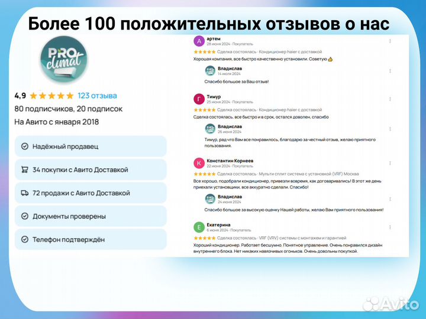Viewport: 426px width, 319px height.
Task: Click thumbs-up emoji in артем's review
Action: pyautogui.click(x=330, y=59)
